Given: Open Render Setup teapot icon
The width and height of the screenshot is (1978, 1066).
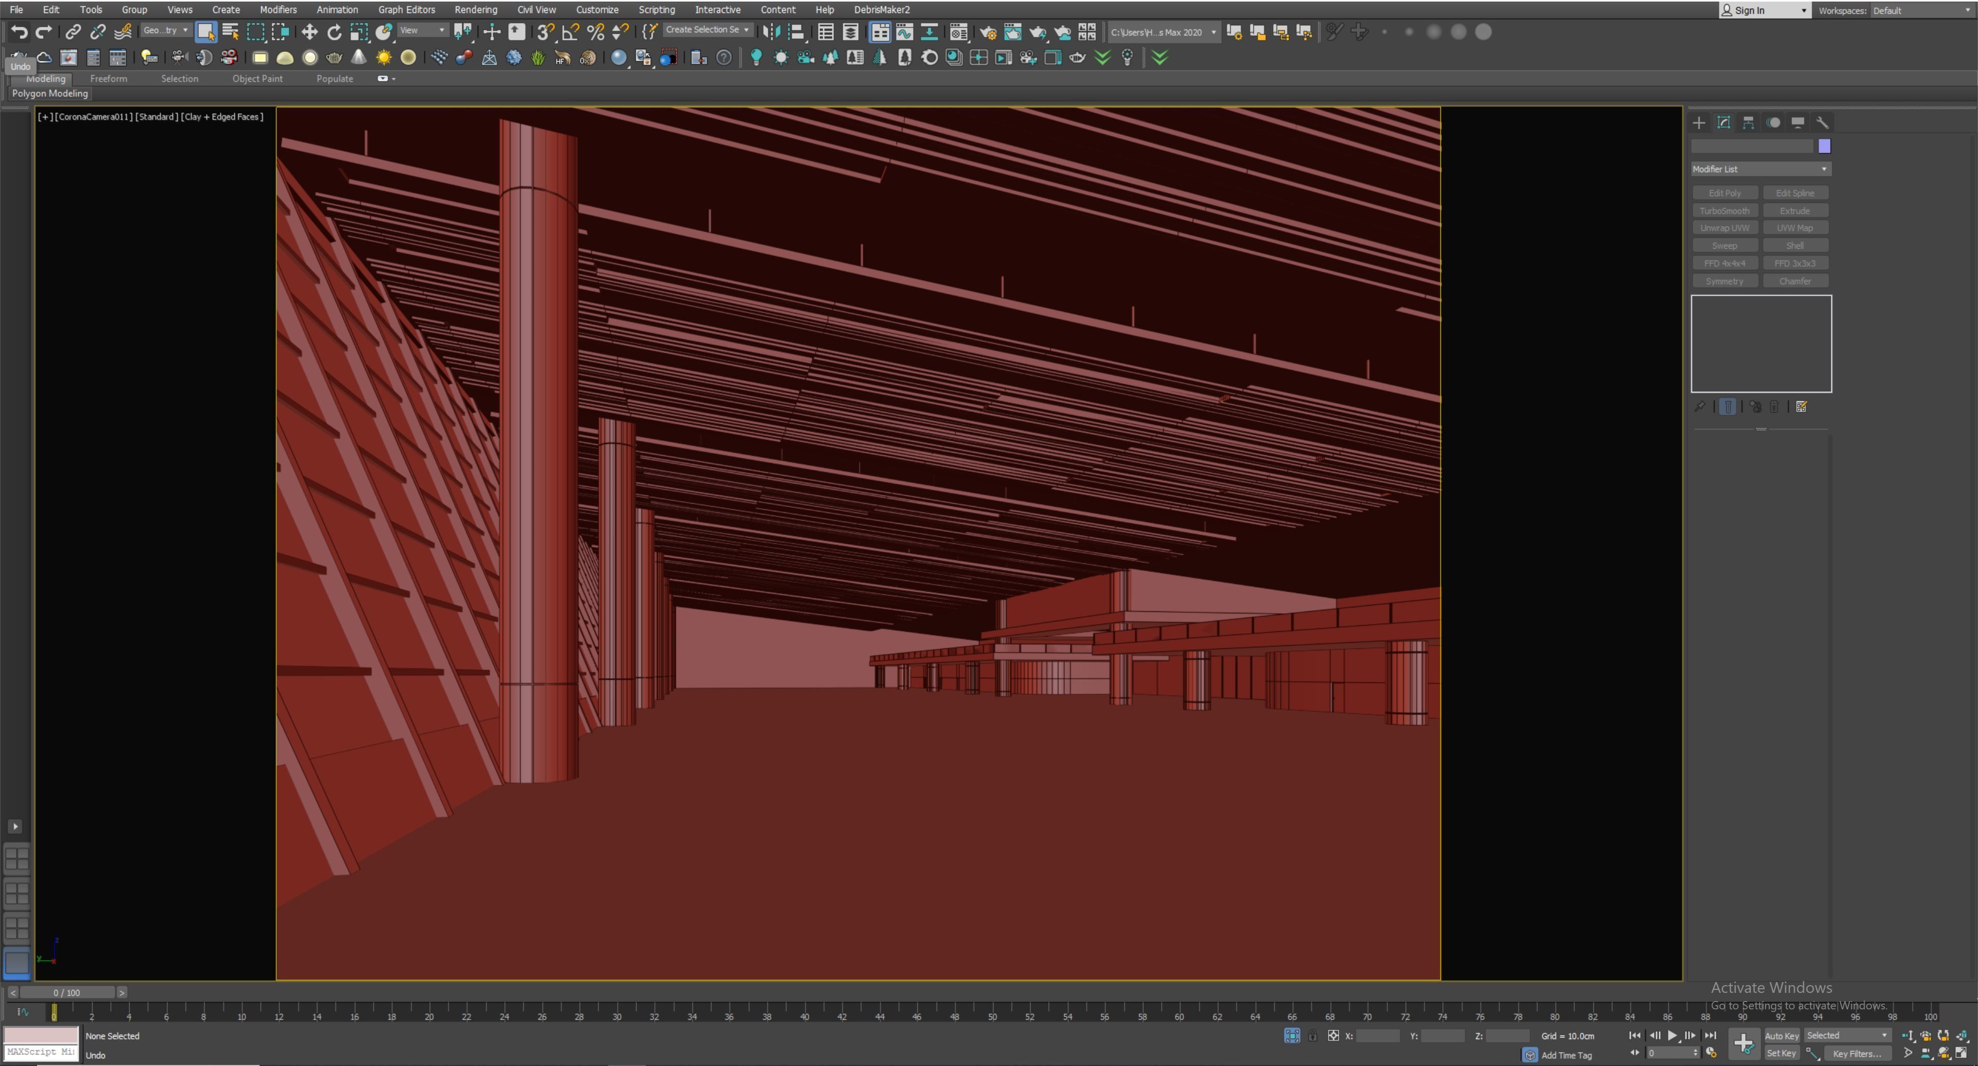Looking at the screenshot, I should point(988,31).
